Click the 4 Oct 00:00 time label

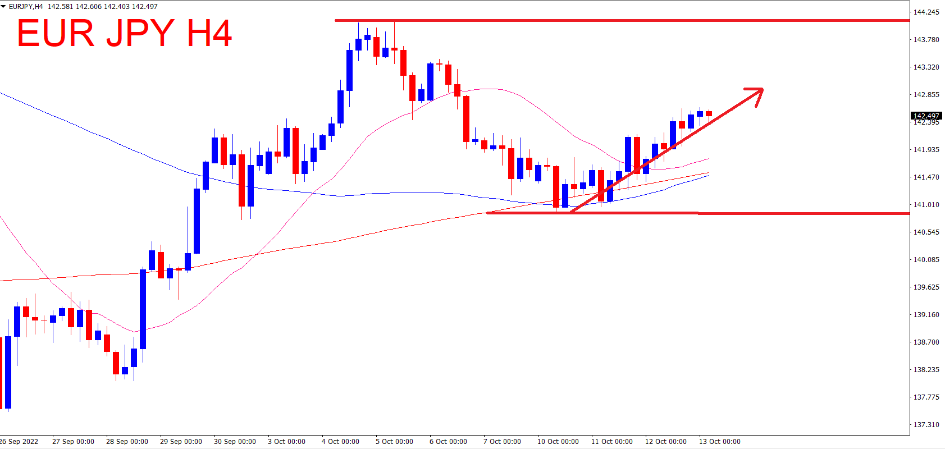(x=340, y=442)
